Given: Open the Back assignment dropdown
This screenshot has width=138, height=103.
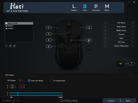Looking at the screenshot, I should (x=121, y=38).
